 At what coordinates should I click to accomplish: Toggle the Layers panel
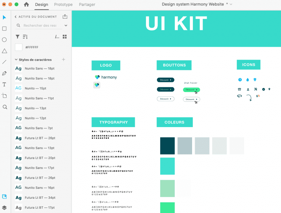4,208
